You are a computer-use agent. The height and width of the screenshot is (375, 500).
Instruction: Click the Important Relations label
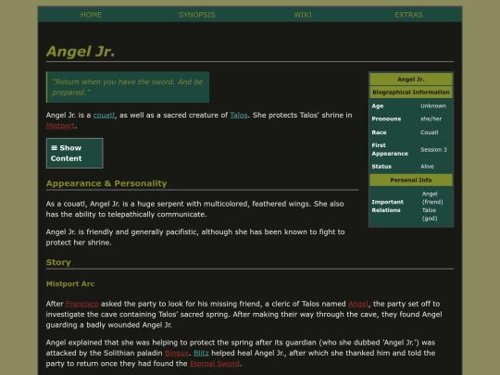(387, 206)
